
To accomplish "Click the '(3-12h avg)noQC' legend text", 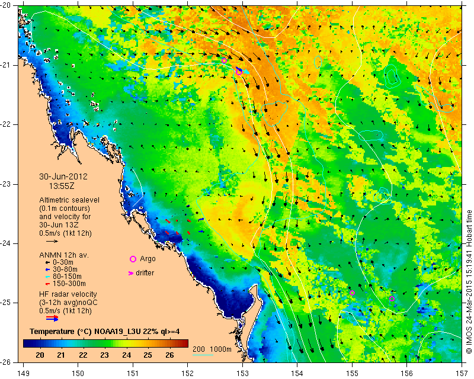I will (x=68, y=302).
